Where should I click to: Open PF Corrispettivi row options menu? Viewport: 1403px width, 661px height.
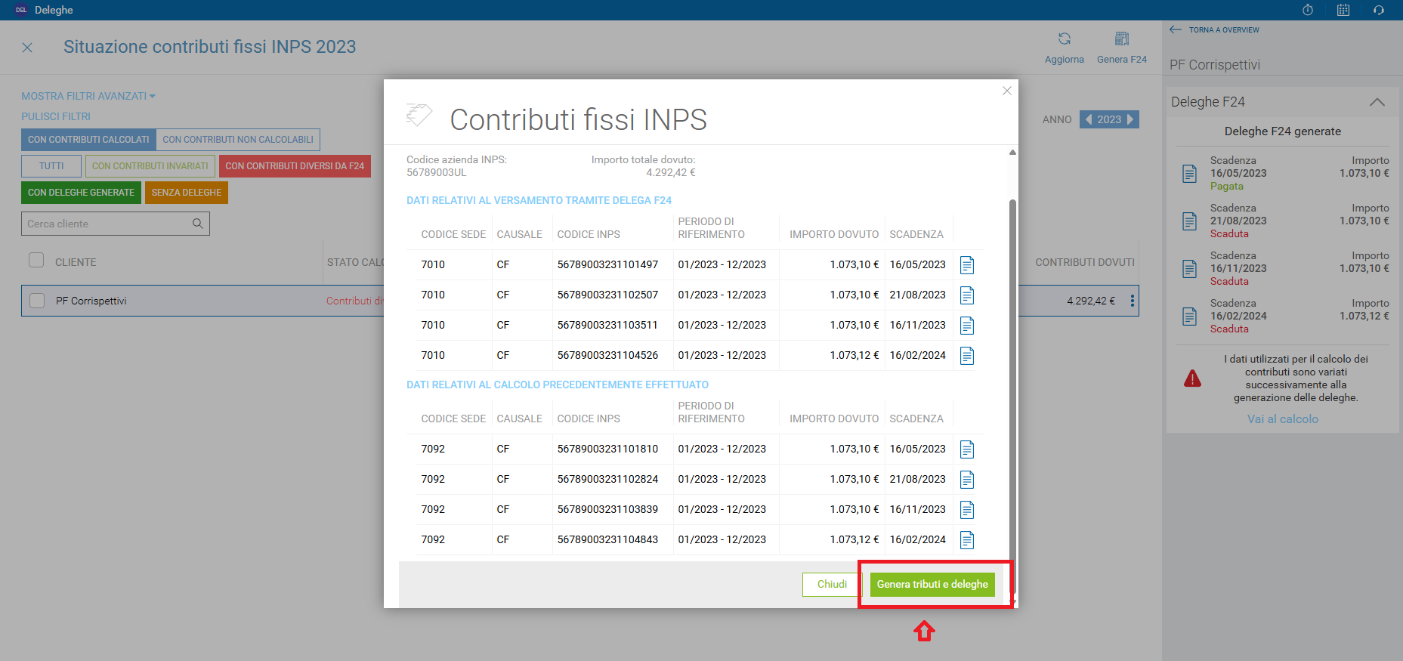click(1132, 301)
